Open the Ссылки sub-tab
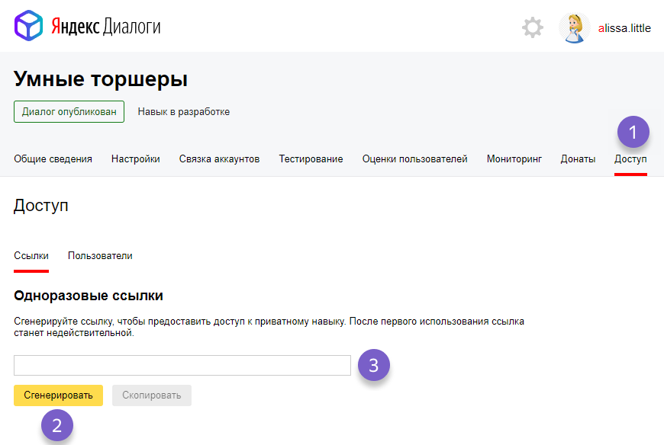The height and width of the screenshot is (445, 664). [x=31, y=255]
